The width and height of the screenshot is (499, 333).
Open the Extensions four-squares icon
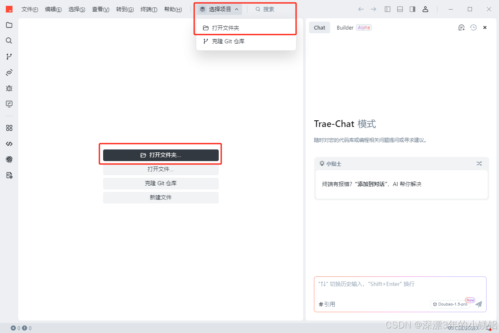tap(9, 128)
